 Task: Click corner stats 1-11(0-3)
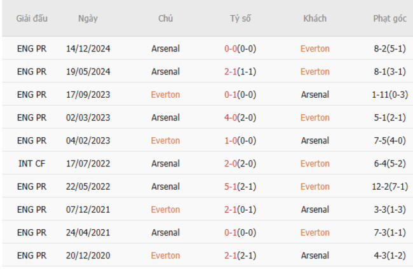(389, 95)
